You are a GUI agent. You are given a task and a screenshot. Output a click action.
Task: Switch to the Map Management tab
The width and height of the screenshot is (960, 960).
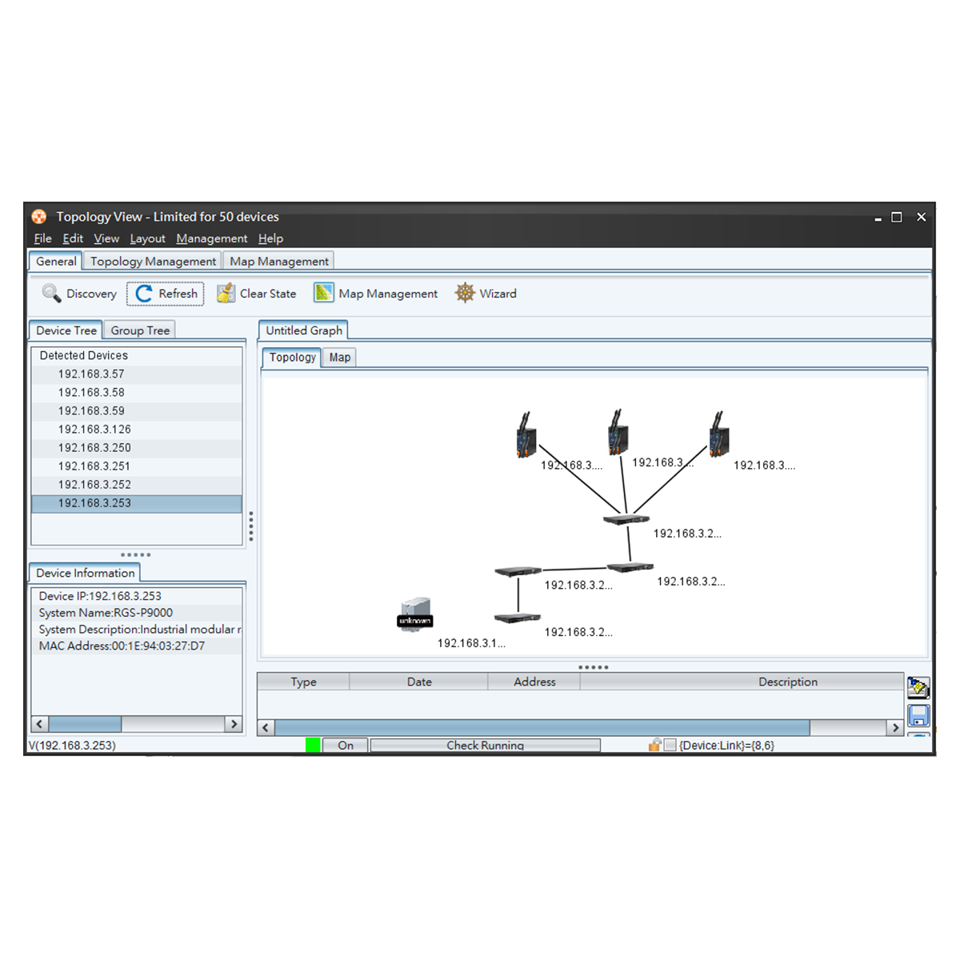pos(279,262)
